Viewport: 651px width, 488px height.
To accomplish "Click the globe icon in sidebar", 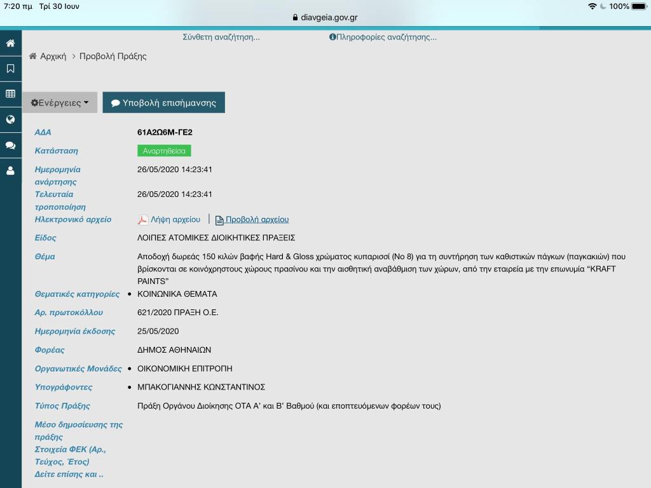I will point(10,119).
